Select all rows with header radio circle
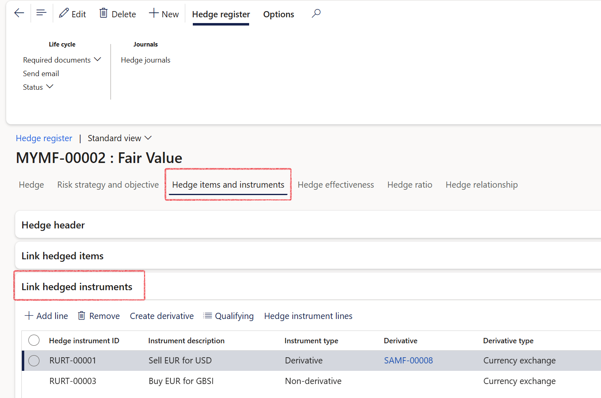601x398 pixels. coord(34,340)
